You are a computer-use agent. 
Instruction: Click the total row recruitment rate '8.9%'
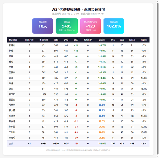point(144,144)
